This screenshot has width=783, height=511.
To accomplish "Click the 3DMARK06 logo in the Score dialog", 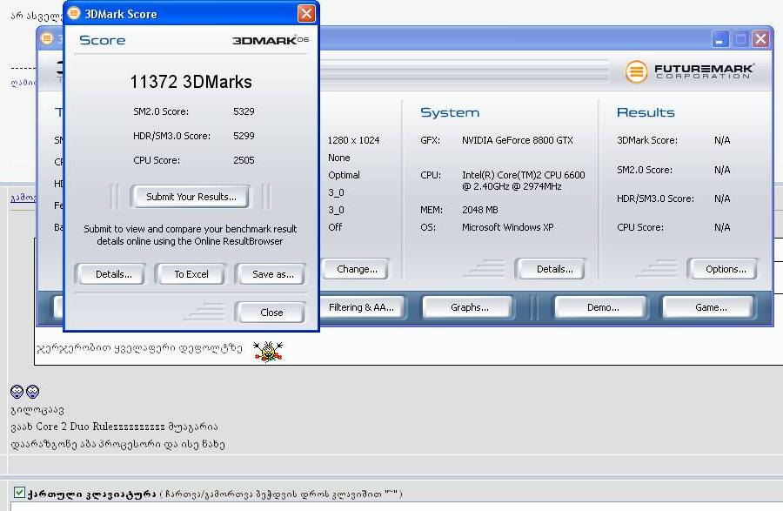I will (271, 40).
